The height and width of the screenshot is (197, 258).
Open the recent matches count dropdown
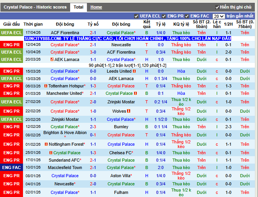coord(219,16)
